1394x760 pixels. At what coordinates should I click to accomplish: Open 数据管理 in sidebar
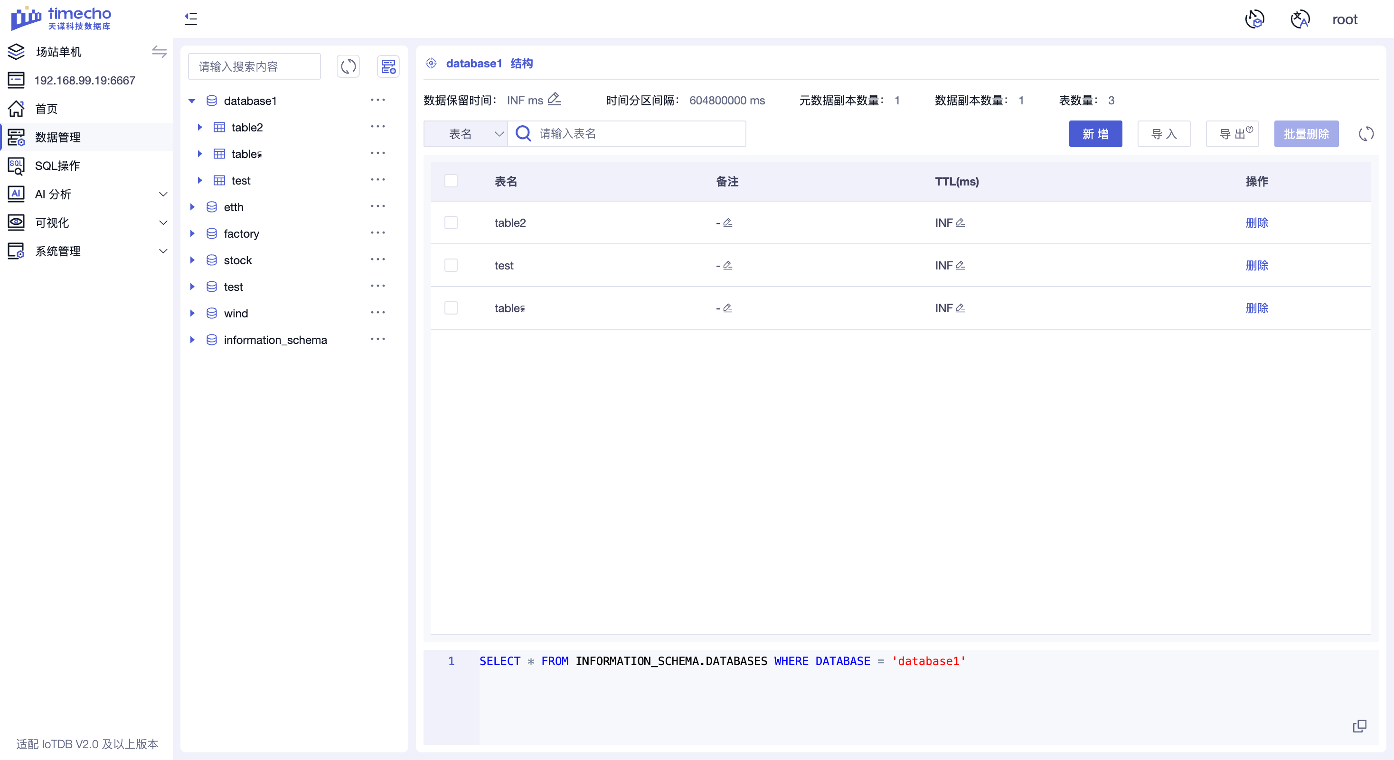tap(86, 137)
